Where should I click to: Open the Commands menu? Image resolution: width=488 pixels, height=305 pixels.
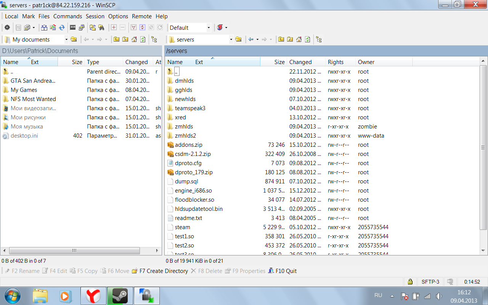[68, 16]
